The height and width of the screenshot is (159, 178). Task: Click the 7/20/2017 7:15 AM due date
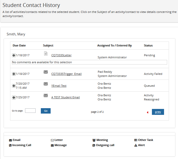pos(22,86)
